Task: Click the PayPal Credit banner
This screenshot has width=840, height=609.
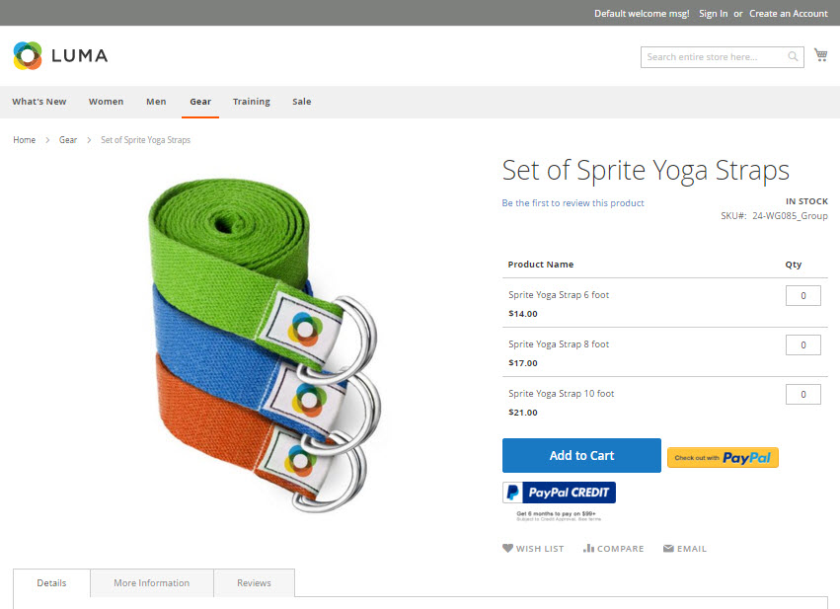Action: click(559, 492)
